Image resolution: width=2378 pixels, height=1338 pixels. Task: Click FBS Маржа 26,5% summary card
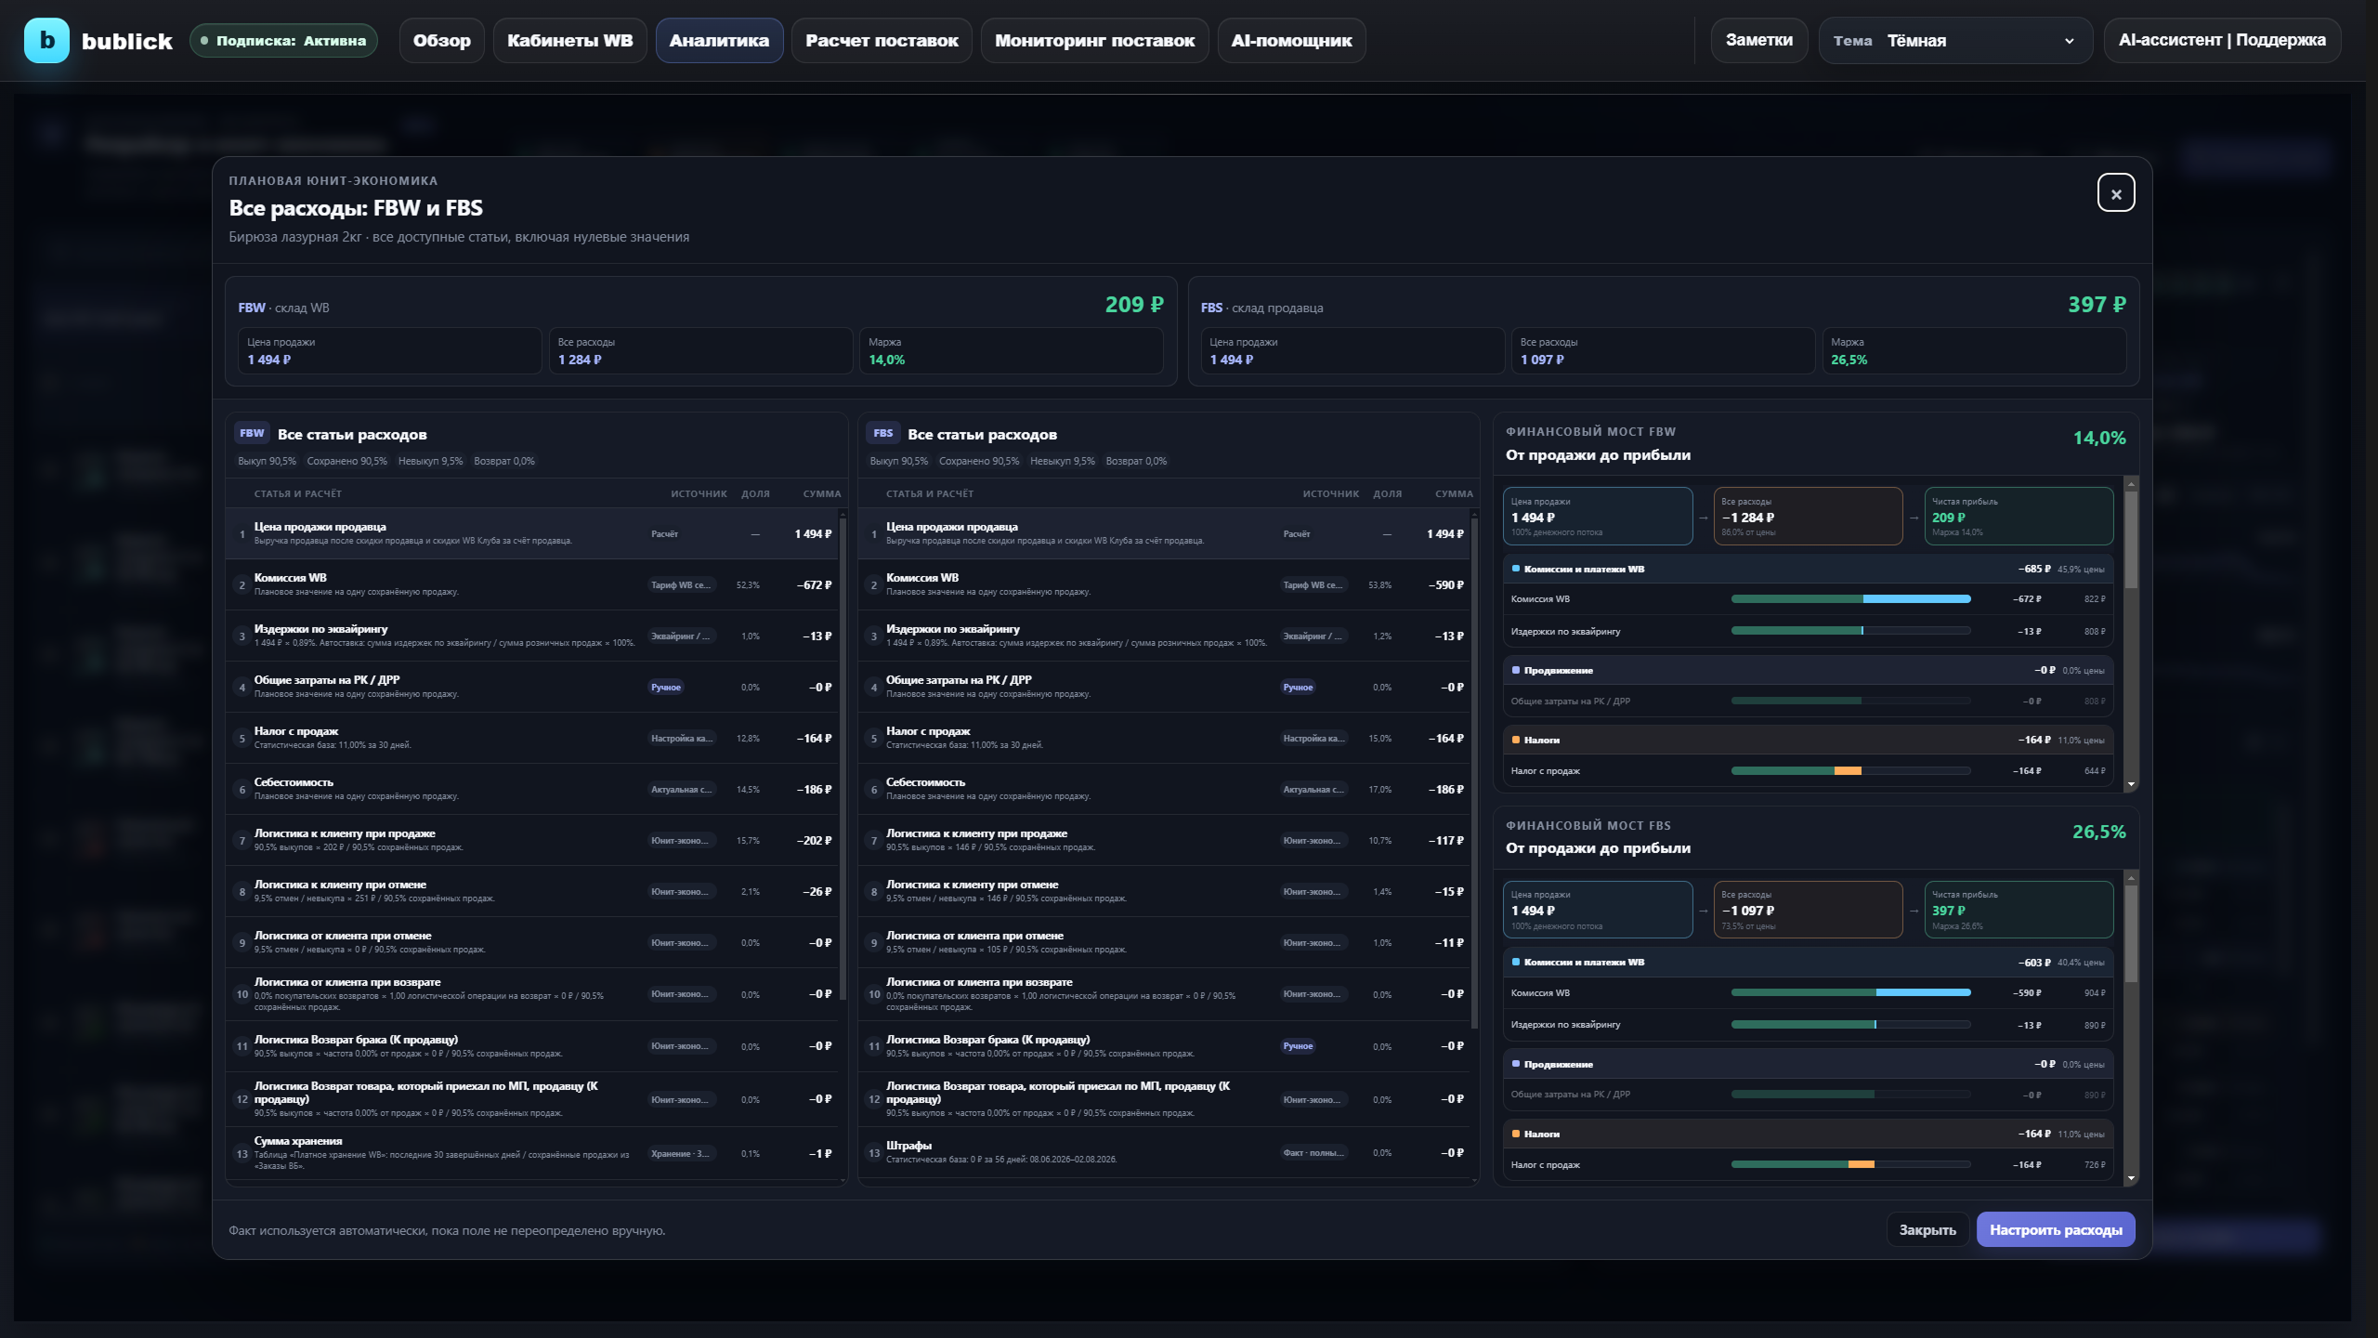pos(1974,351)
